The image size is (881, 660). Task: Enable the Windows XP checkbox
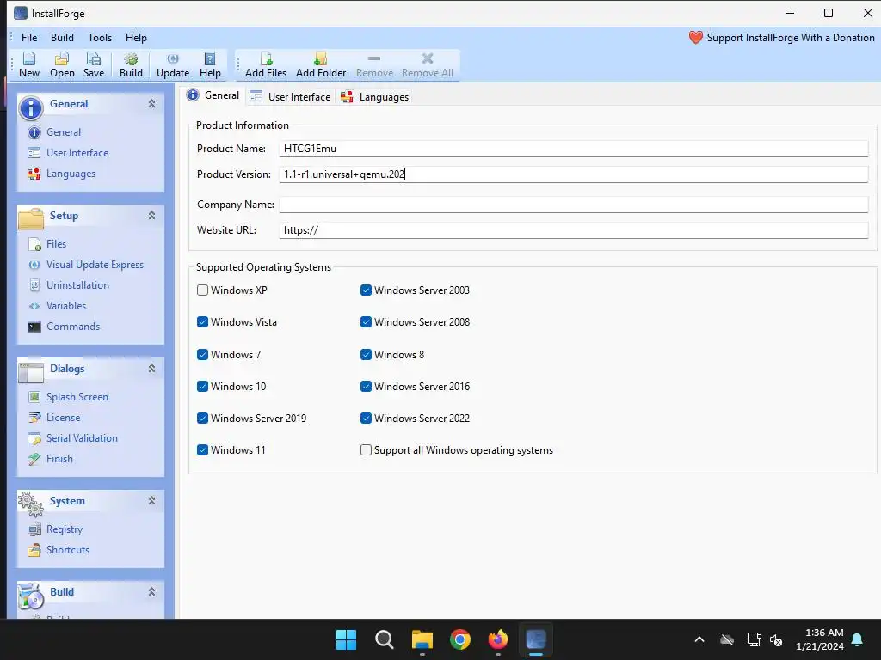[x=203, y=290]
